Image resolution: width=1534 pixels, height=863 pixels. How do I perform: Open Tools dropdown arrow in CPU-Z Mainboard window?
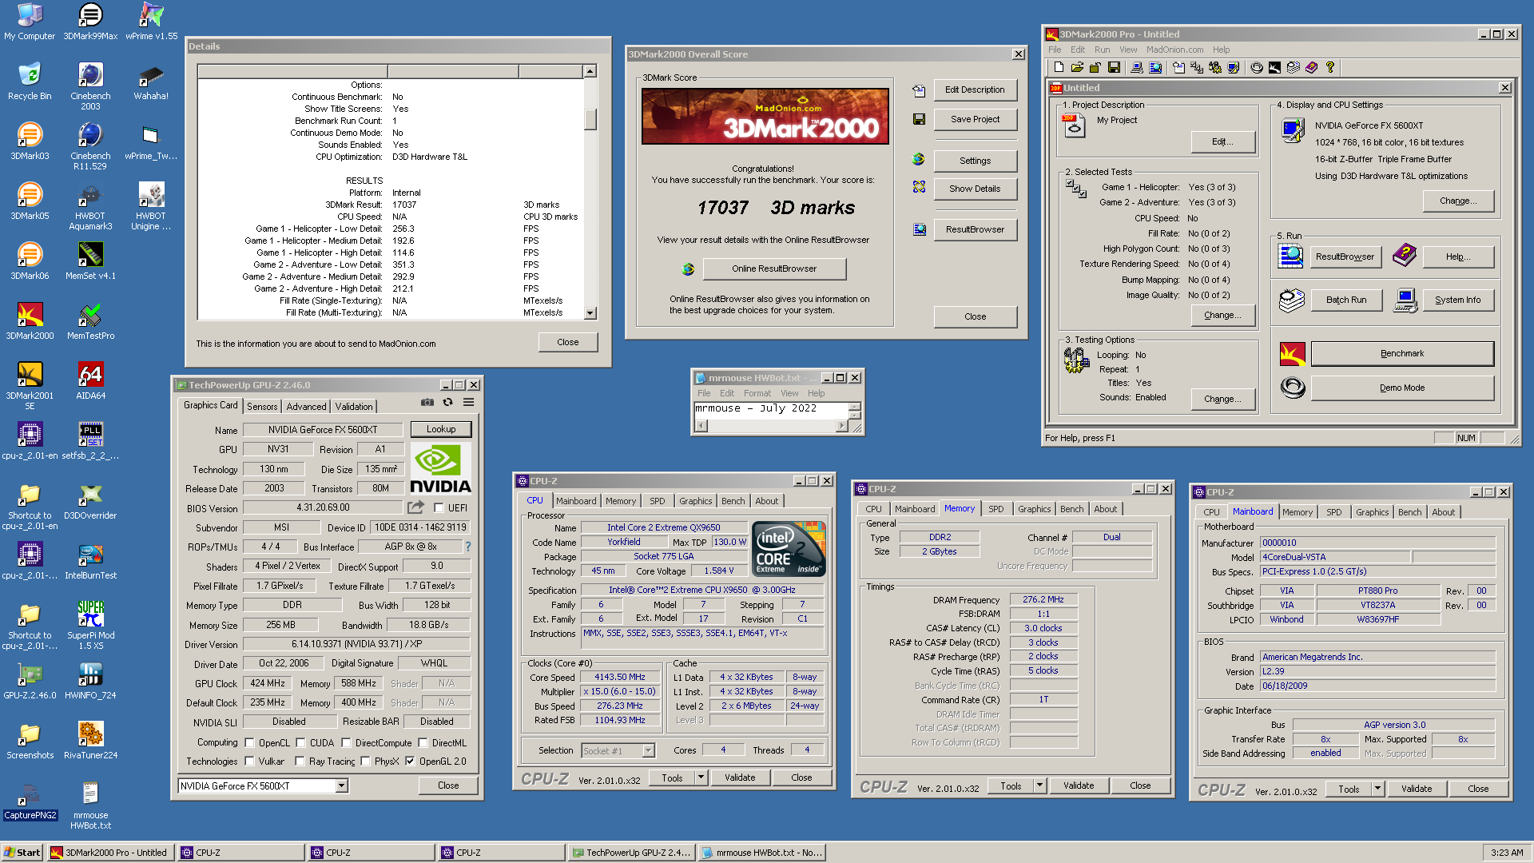1377,789
